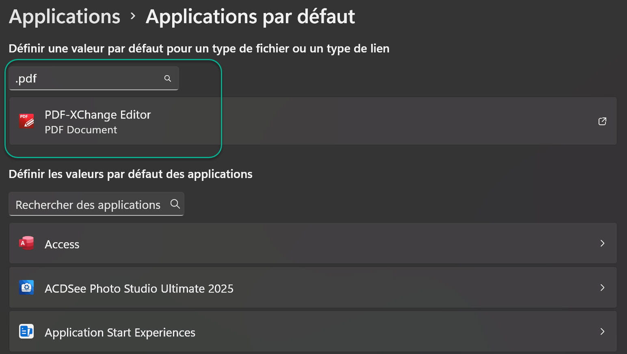Click the magnifier in Rechercher des applications

click(x=175, y=204)
